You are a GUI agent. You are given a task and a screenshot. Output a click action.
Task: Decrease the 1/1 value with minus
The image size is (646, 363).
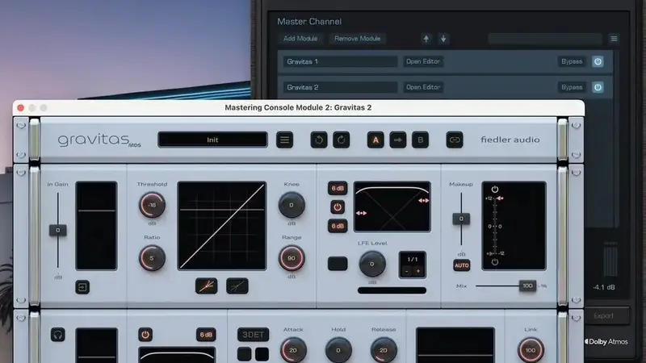pyautogui.click(x=407, y=271)
